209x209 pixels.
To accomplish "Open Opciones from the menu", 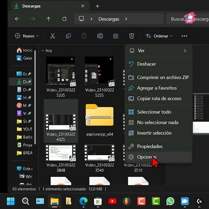I will [x=159, y=157].
